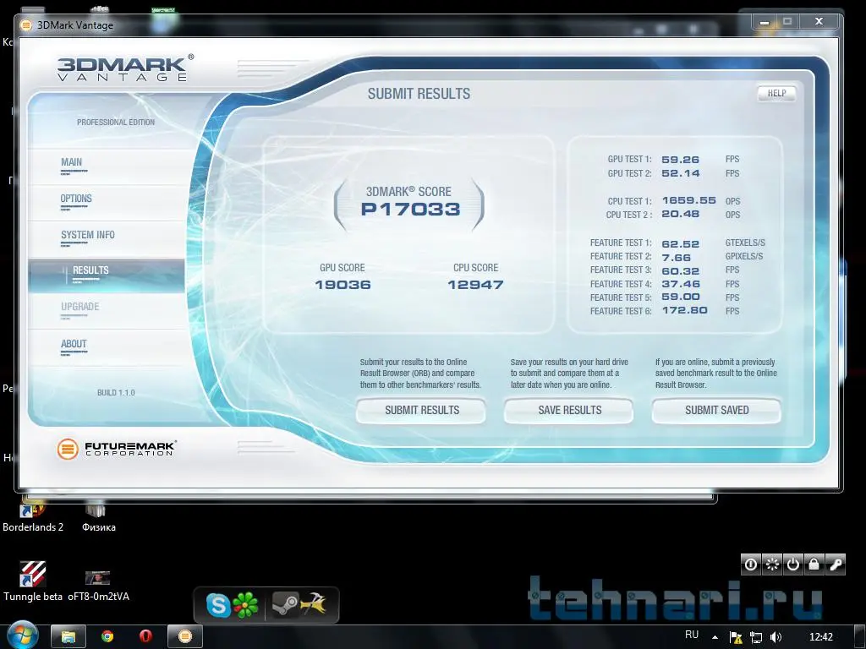Open the oFT8-0m2tVA file thumbnail

click(98, 585)
